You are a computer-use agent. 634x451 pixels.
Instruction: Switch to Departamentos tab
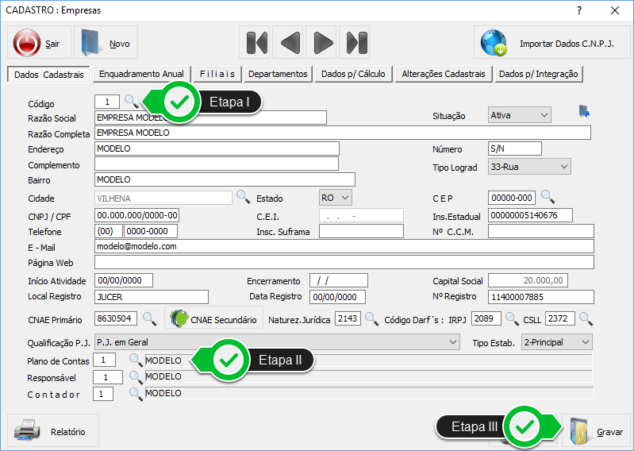tap(279, 74)
